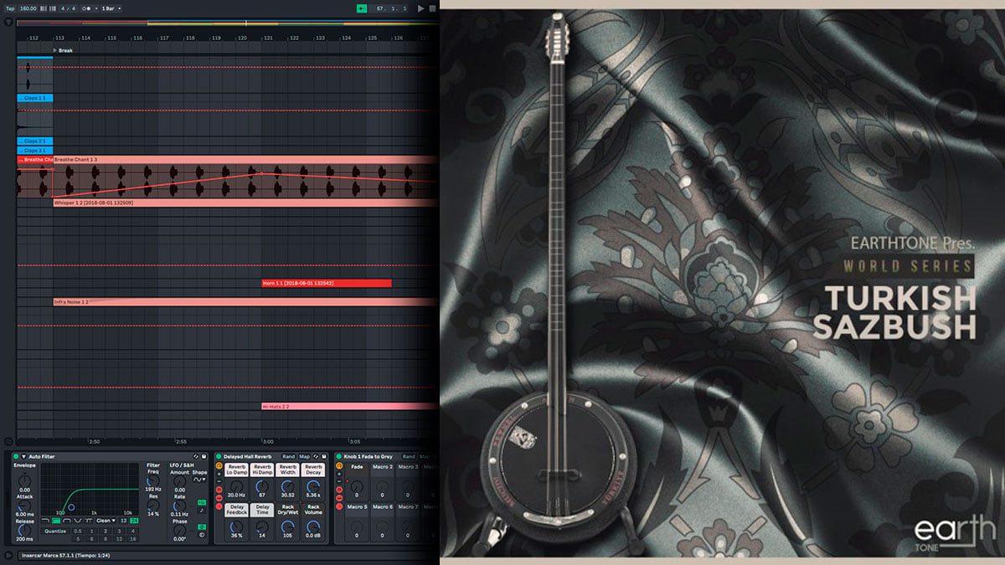This screenshot has height=565, width=1005.
Task: Set quantize value to 8 in Auto Filter
Action: [106, 538]
